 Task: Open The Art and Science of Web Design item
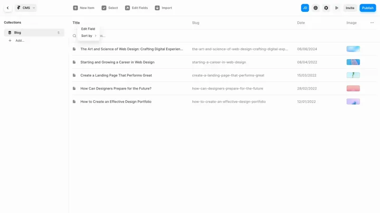[x=132, y=49]
